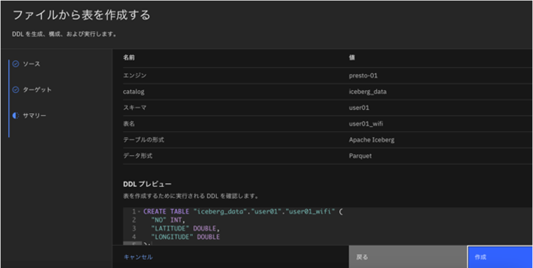Click the キャンセル link
533x268 pixels.
click(138, 257)
